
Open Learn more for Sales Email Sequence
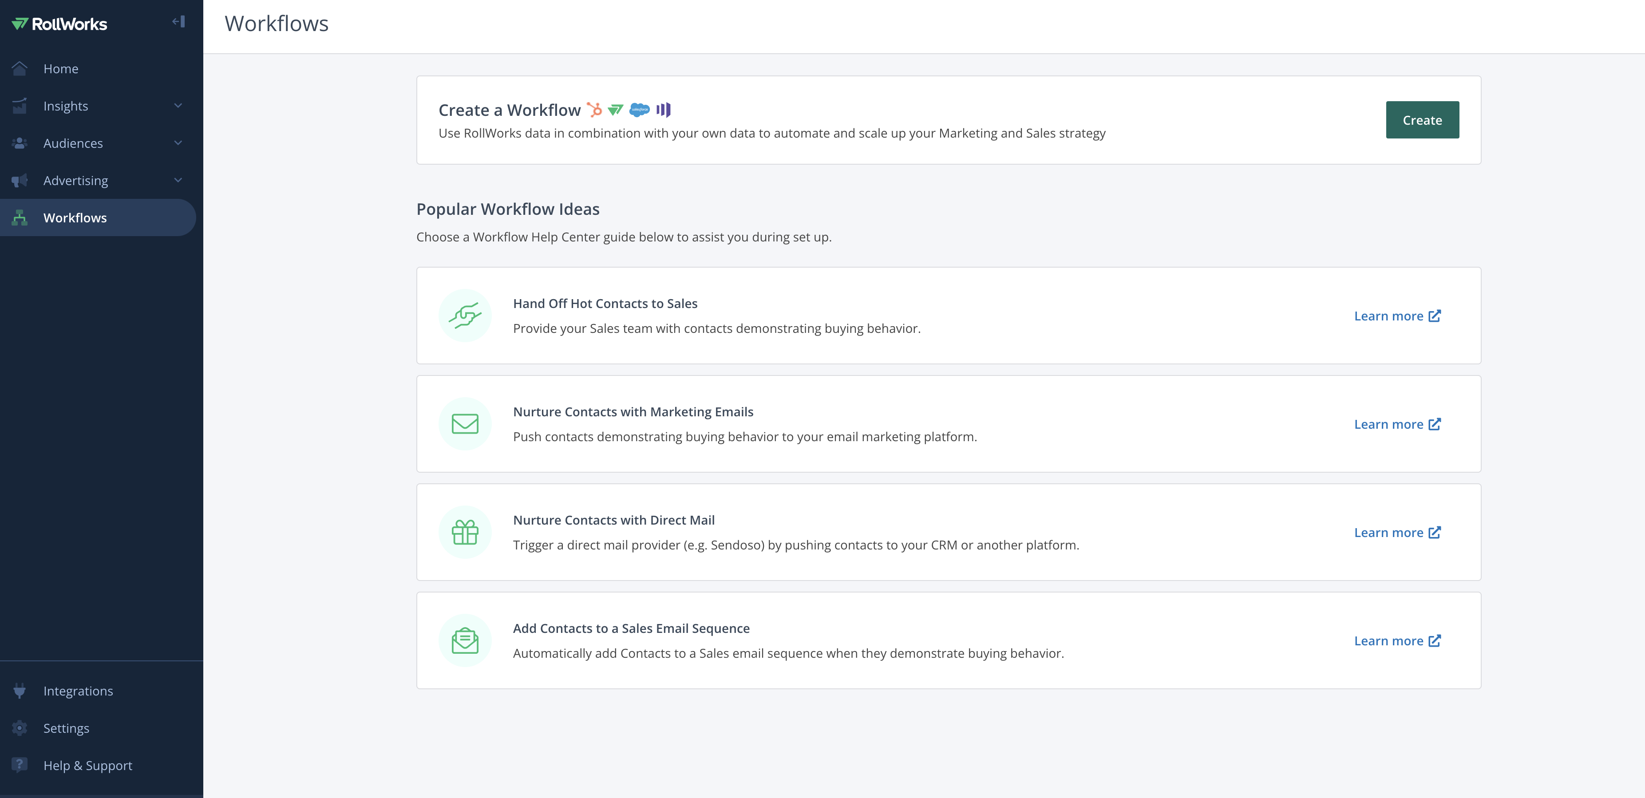1397,641
